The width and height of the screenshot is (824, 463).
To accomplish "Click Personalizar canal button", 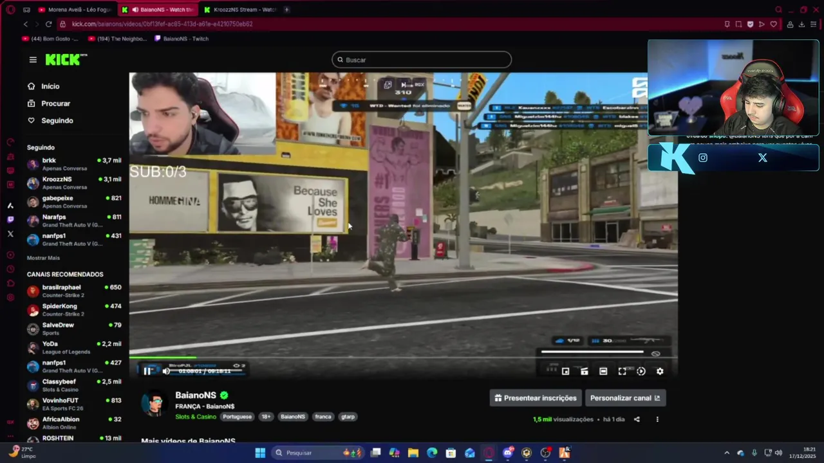I will click(x=625, y=398).
